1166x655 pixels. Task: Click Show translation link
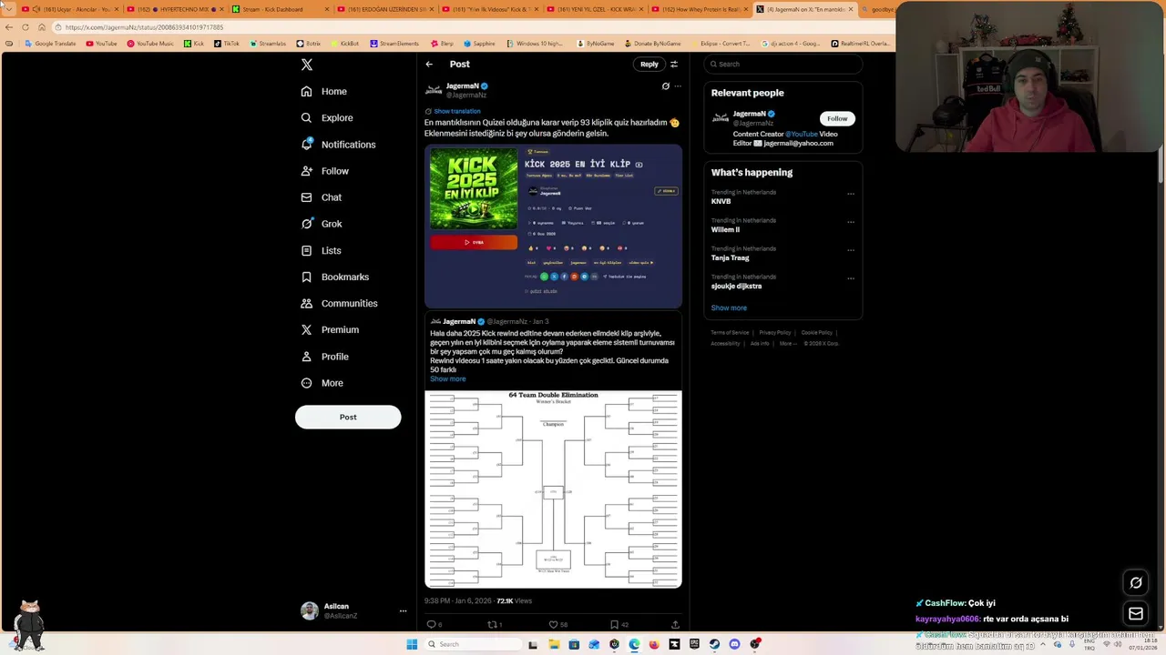[x=456, y=111]
